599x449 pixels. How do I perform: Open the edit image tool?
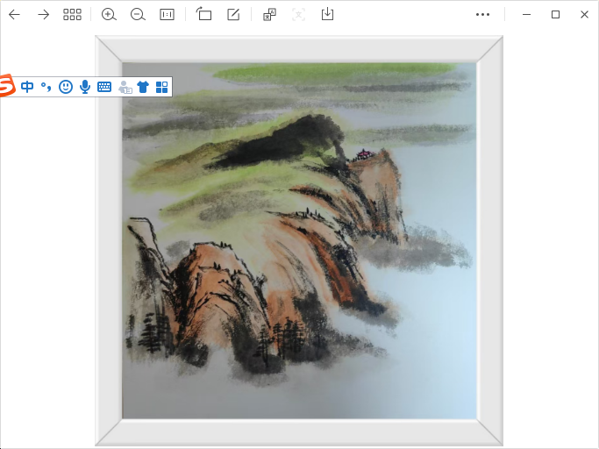(233, 15)
